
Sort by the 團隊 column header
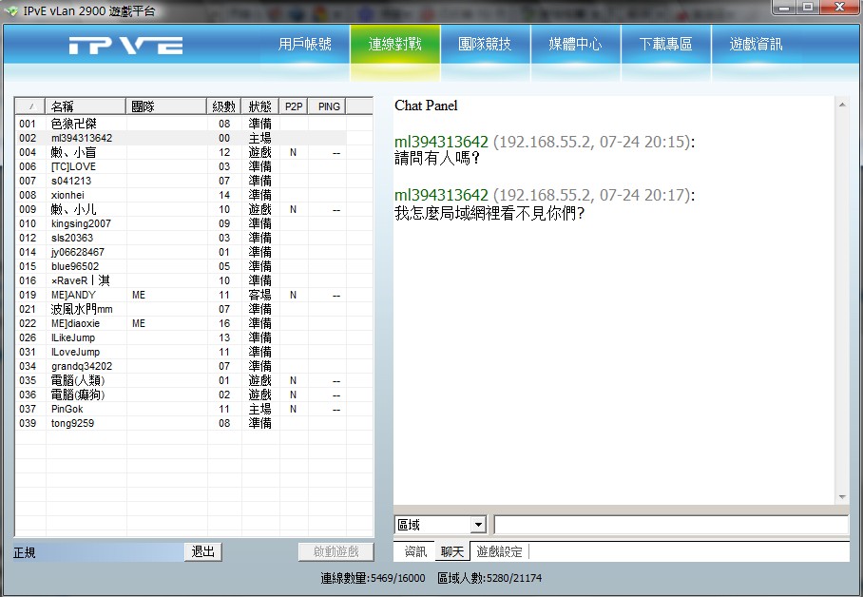click(166, 106)
